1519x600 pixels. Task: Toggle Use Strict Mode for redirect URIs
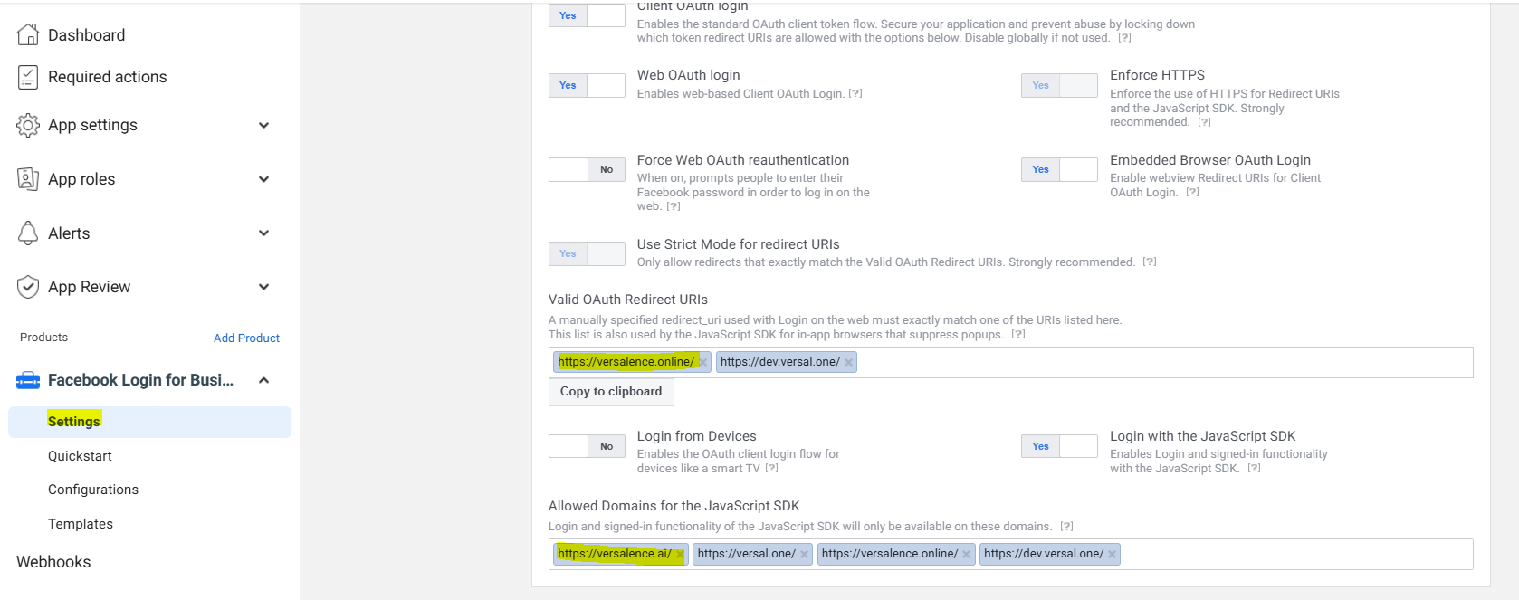(x=587, y=253)
